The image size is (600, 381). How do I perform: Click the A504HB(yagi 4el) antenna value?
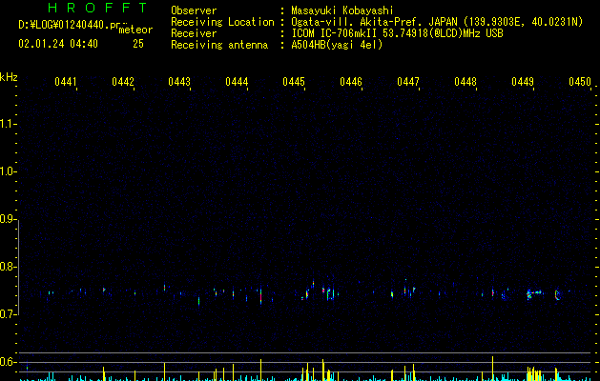pyautogui.click(x=337, y=45)
